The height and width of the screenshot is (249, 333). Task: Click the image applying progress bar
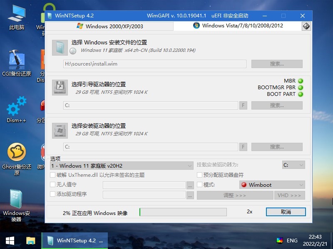point(183,212)
